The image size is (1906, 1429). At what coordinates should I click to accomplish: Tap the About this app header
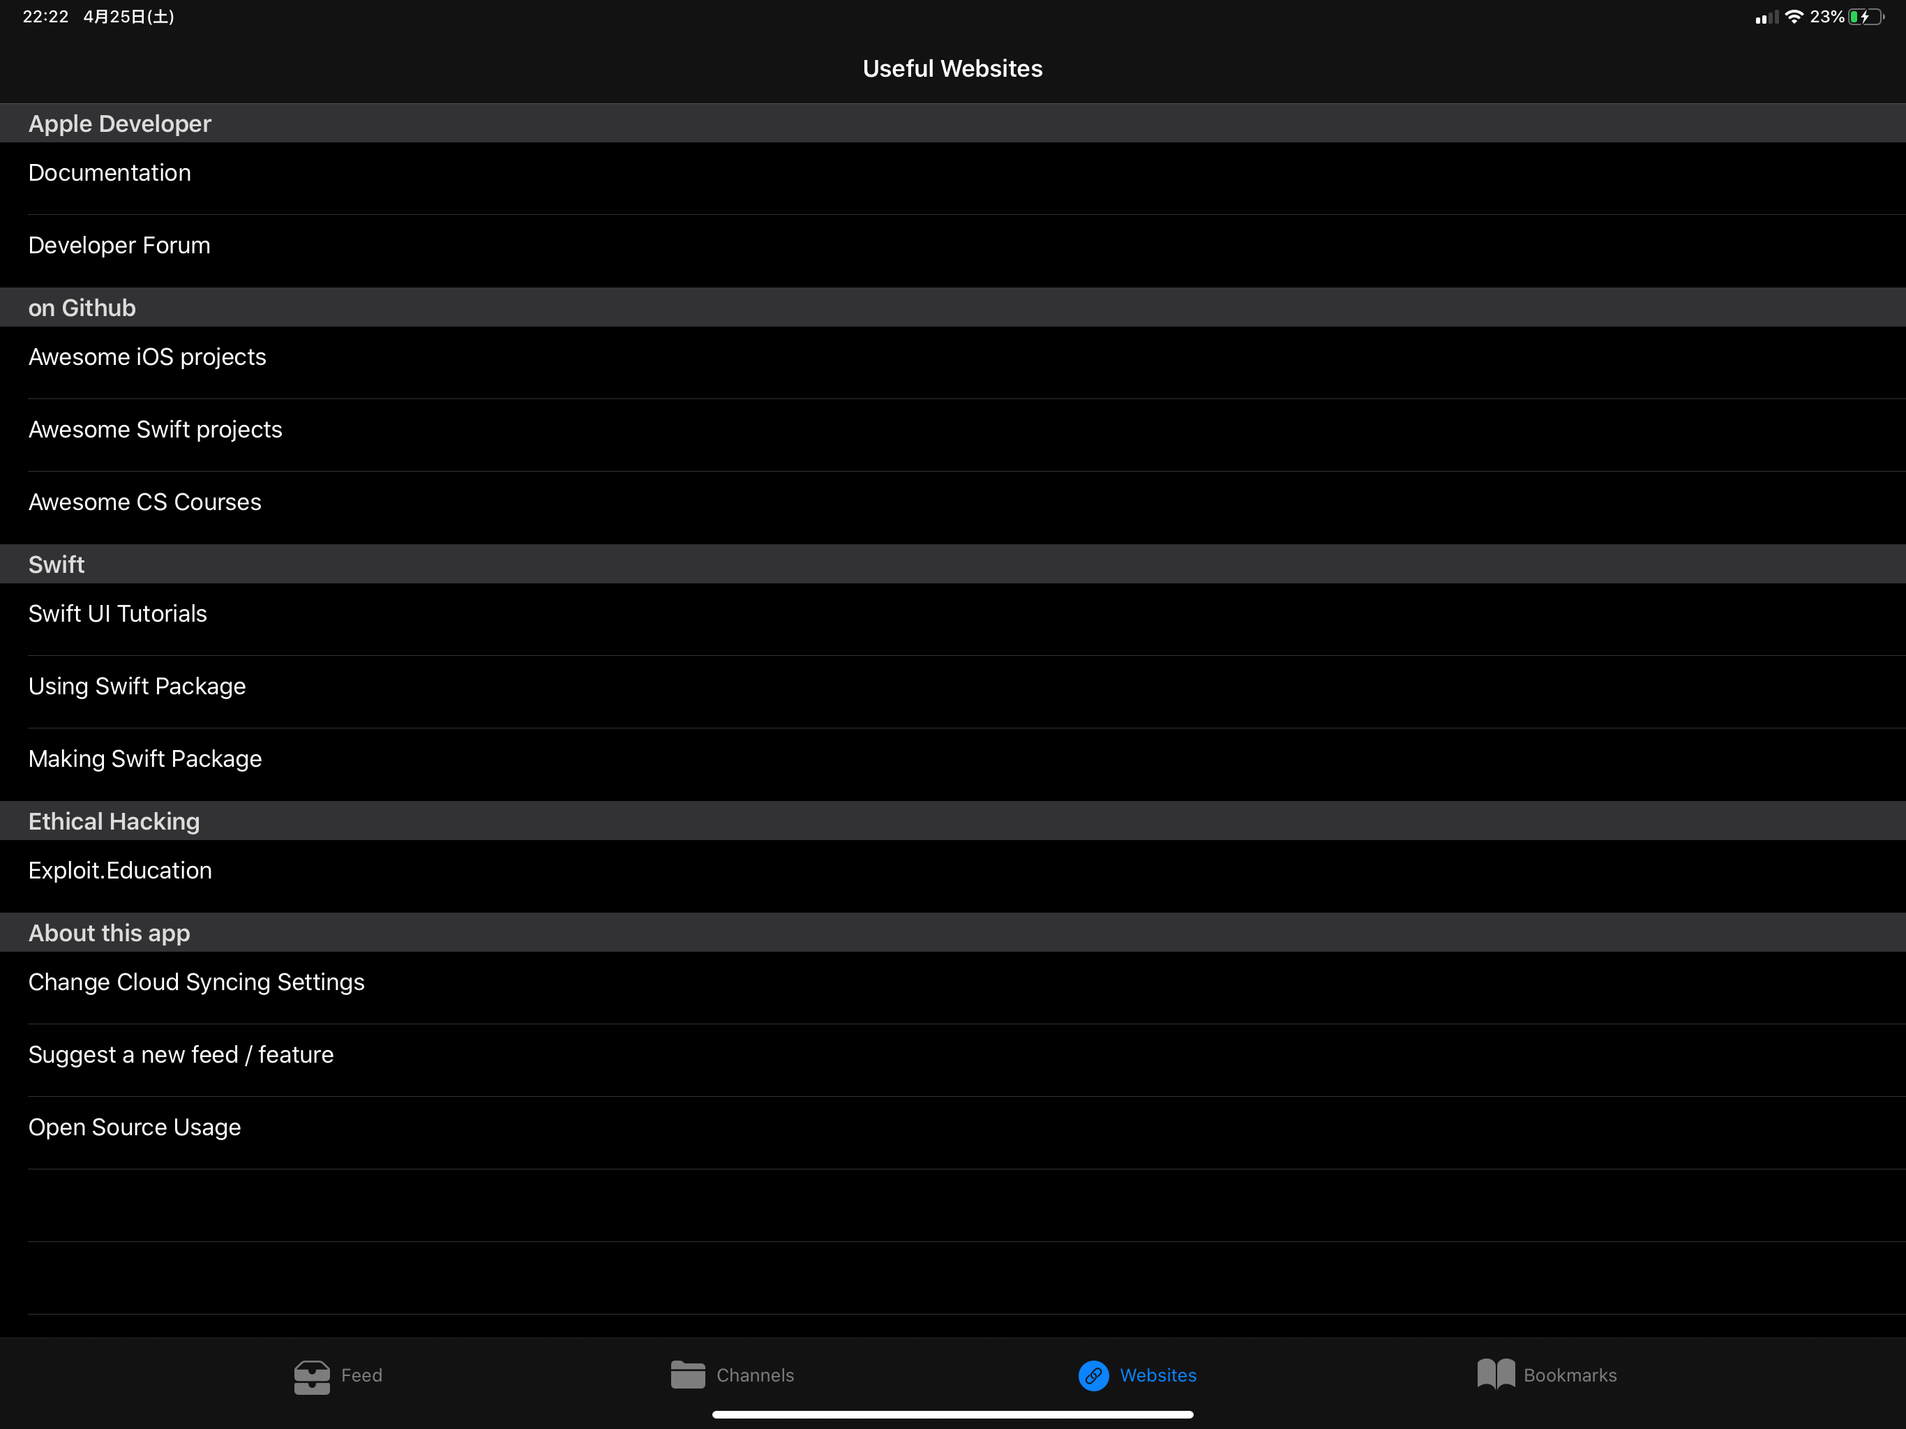[x=953, y=934]
